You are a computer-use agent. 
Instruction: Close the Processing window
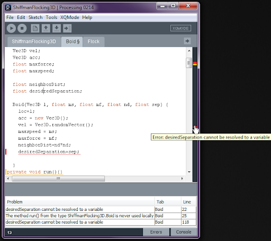(x=188, y=6)
